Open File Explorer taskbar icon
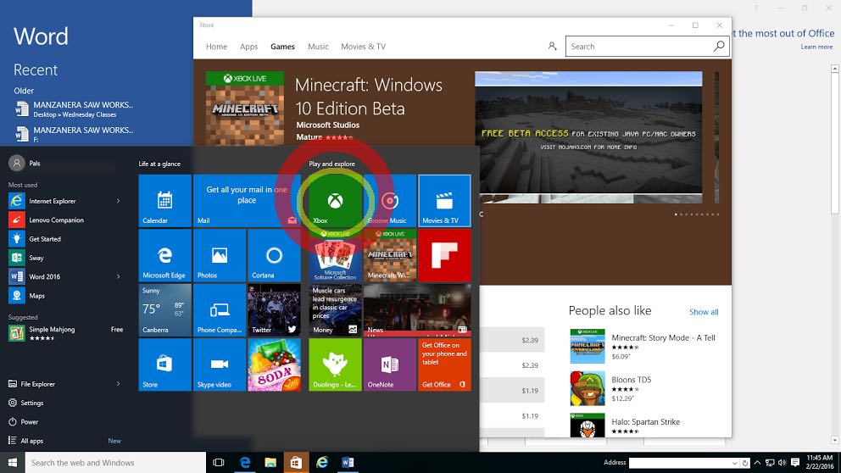Viewport: 841px width, 473px height. [x=270, y=462]
